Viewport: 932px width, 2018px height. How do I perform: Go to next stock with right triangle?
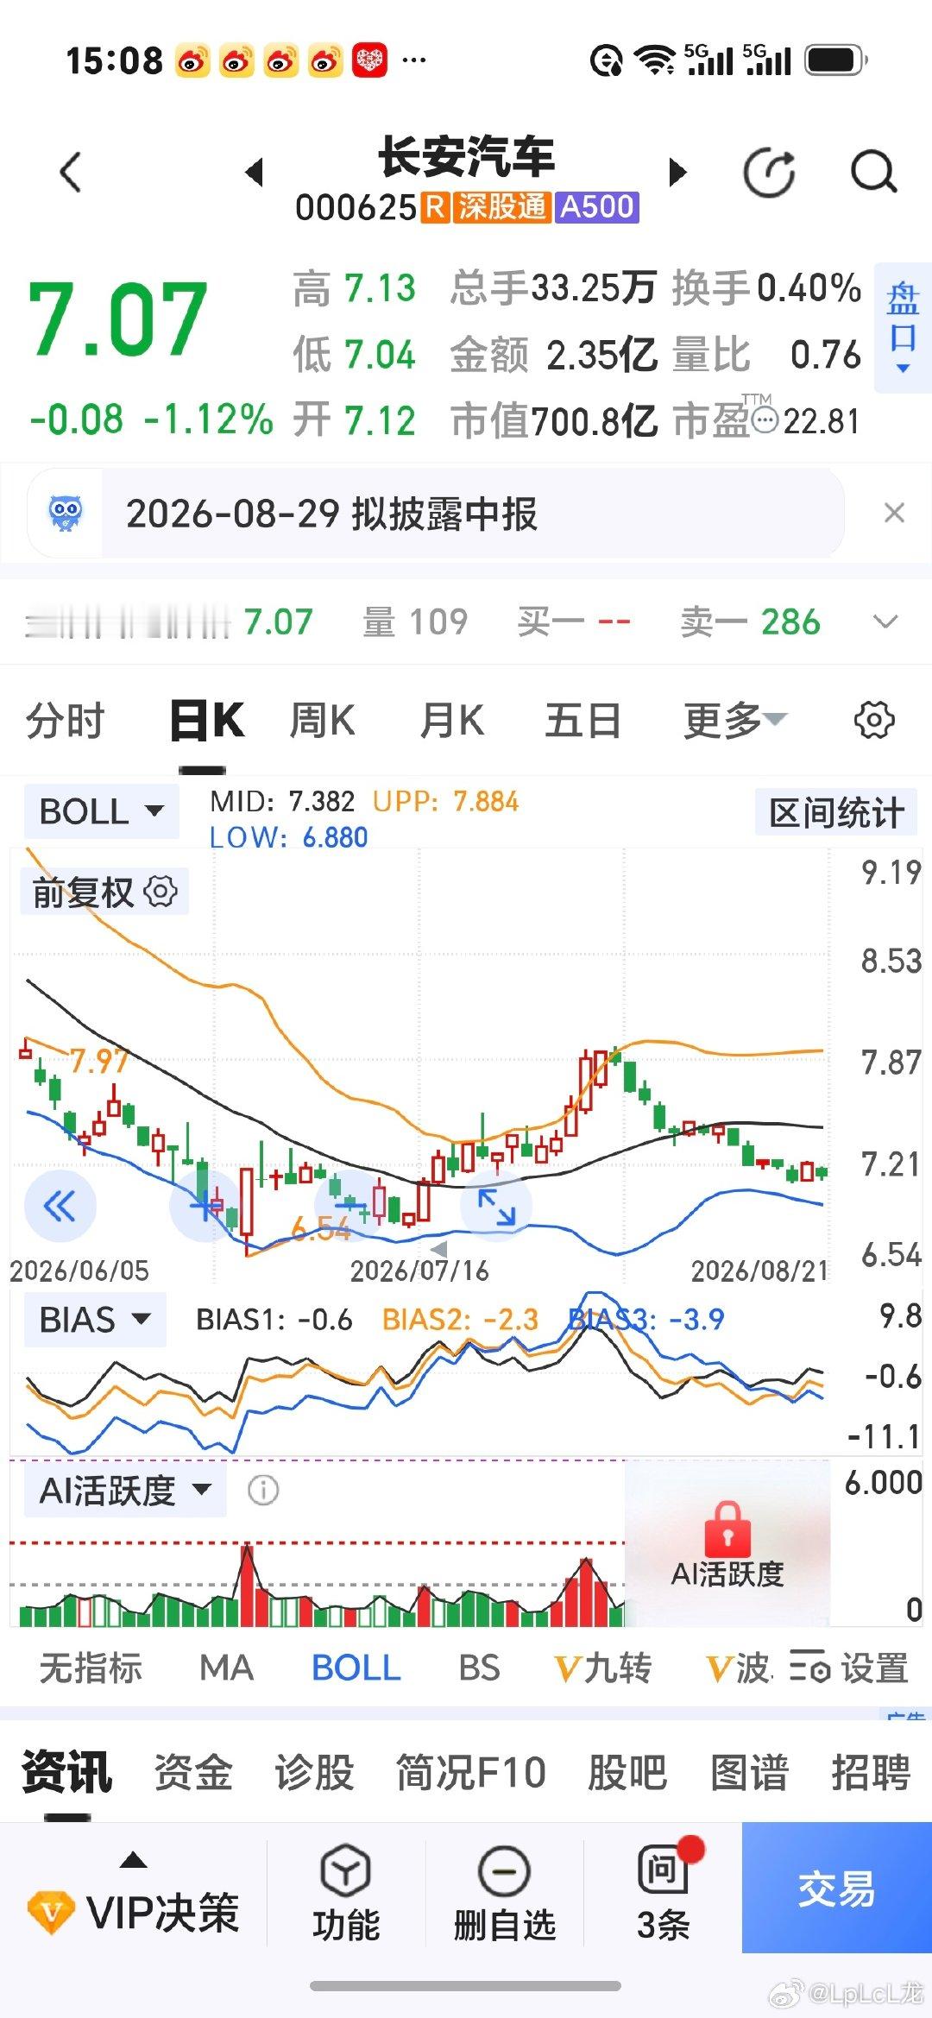(x=678, y=172)
